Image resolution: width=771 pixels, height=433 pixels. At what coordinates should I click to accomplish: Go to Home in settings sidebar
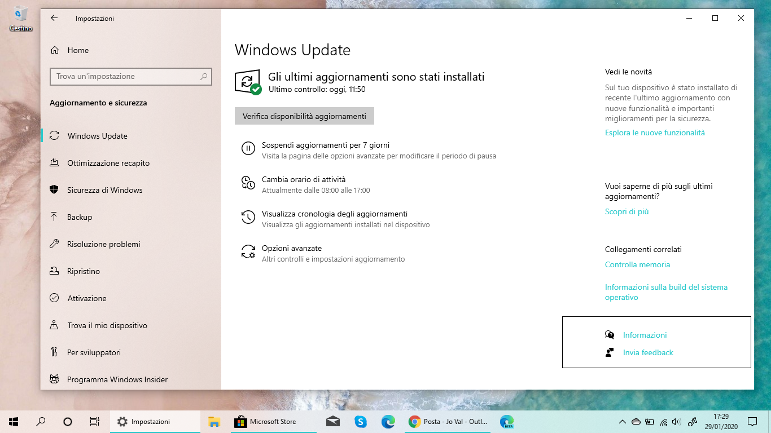pos(78,50)
